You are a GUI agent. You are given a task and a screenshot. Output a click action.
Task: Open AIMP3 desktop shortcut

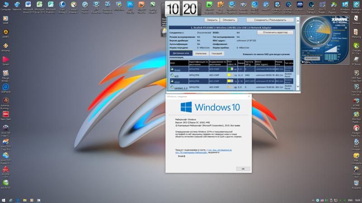click(x=5, y=33)
